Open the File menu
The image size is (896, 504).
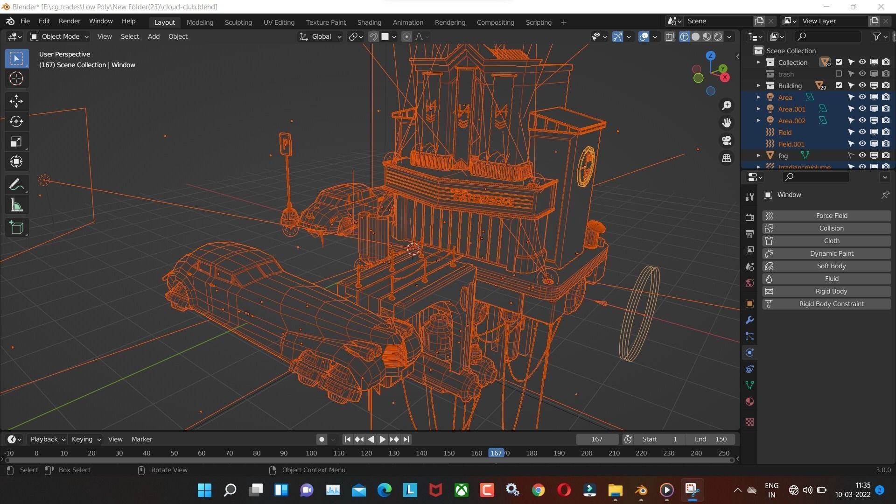click(x=25, y=21)
